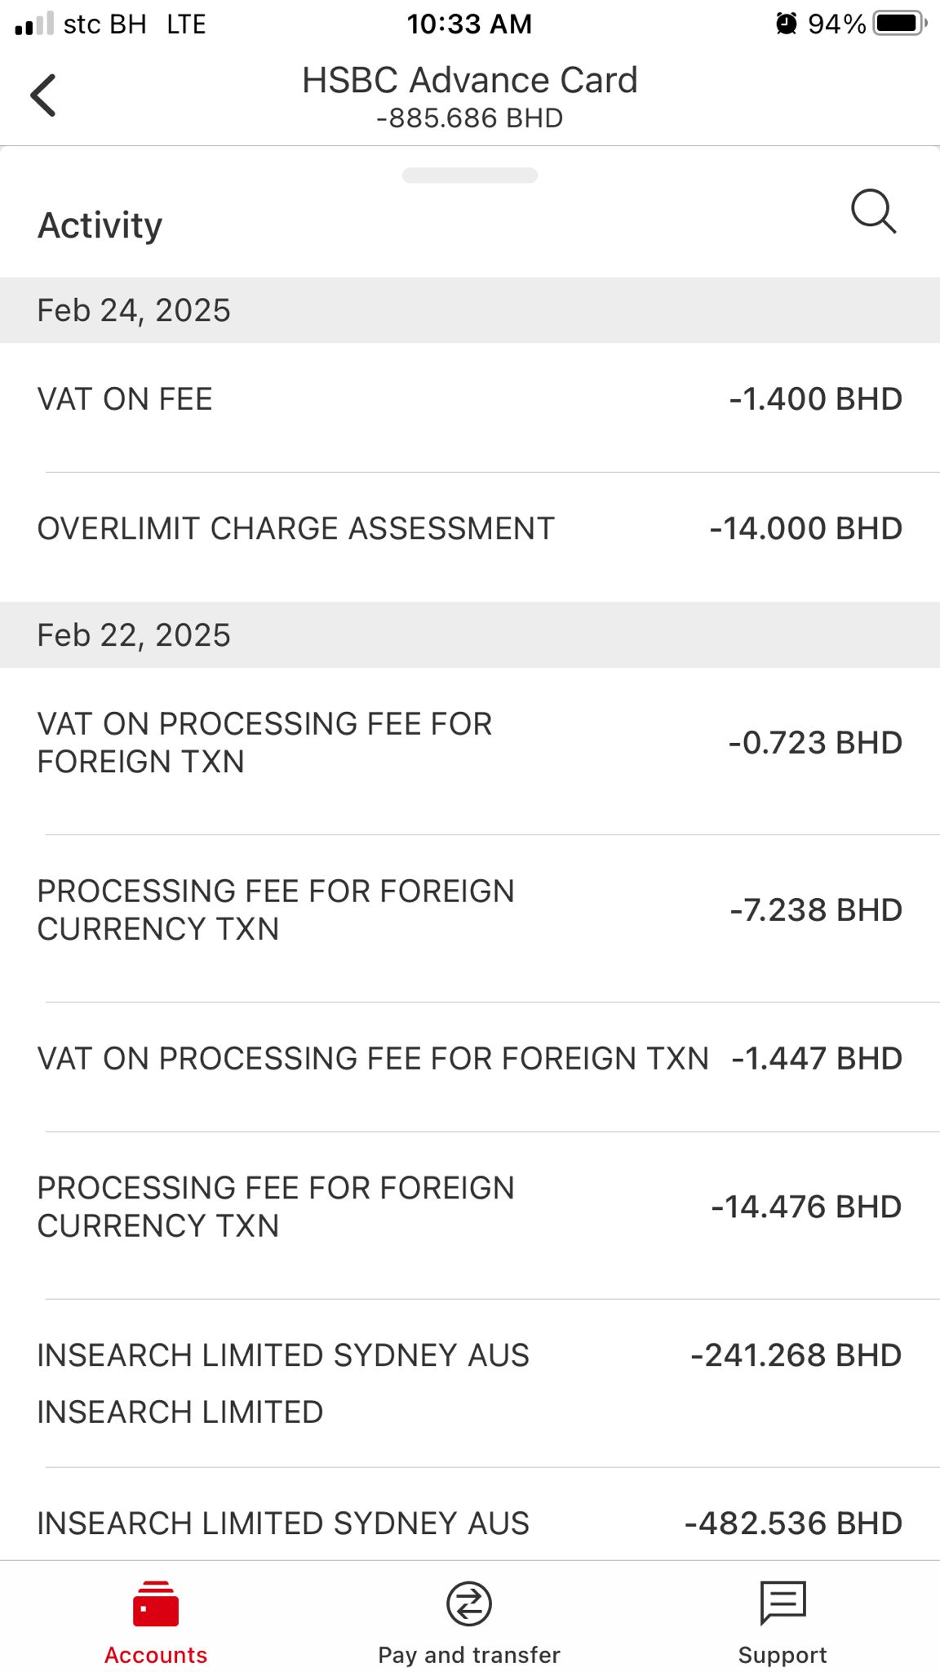
Task: Switch to the Support tab label
Action: [783, 1655]
